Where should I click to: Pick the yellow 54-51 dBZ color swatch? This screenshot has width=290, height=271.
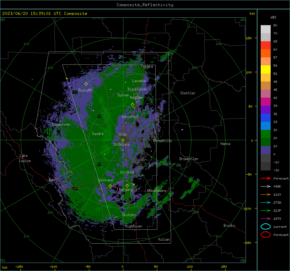pos(266,70)
